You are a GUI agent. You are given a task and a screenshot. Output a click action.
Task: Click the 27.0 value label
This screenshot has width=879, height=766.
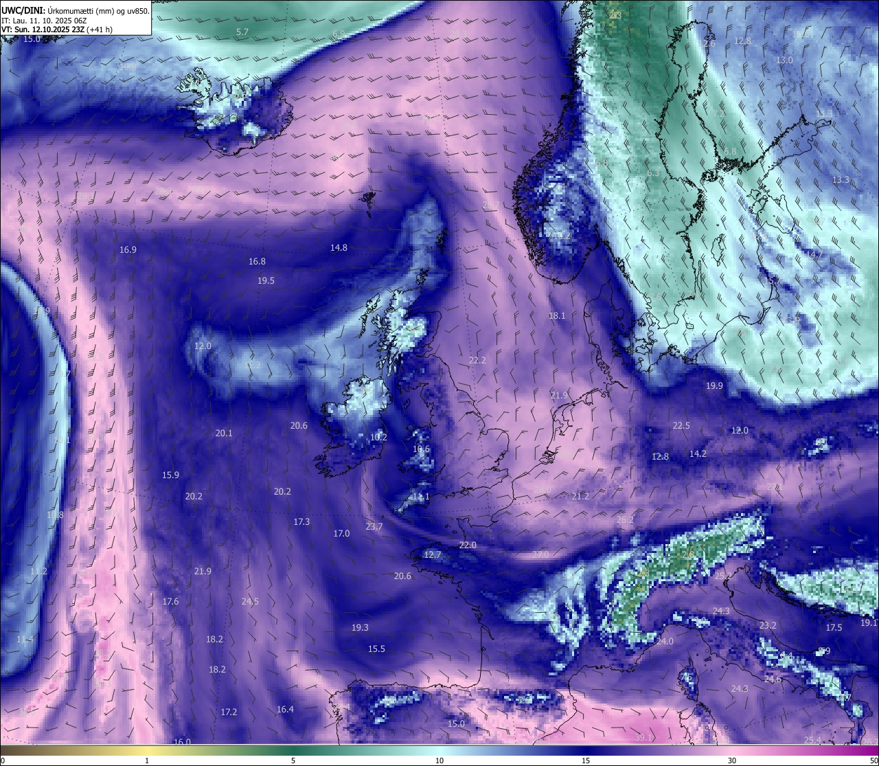(x=540, y=554)
